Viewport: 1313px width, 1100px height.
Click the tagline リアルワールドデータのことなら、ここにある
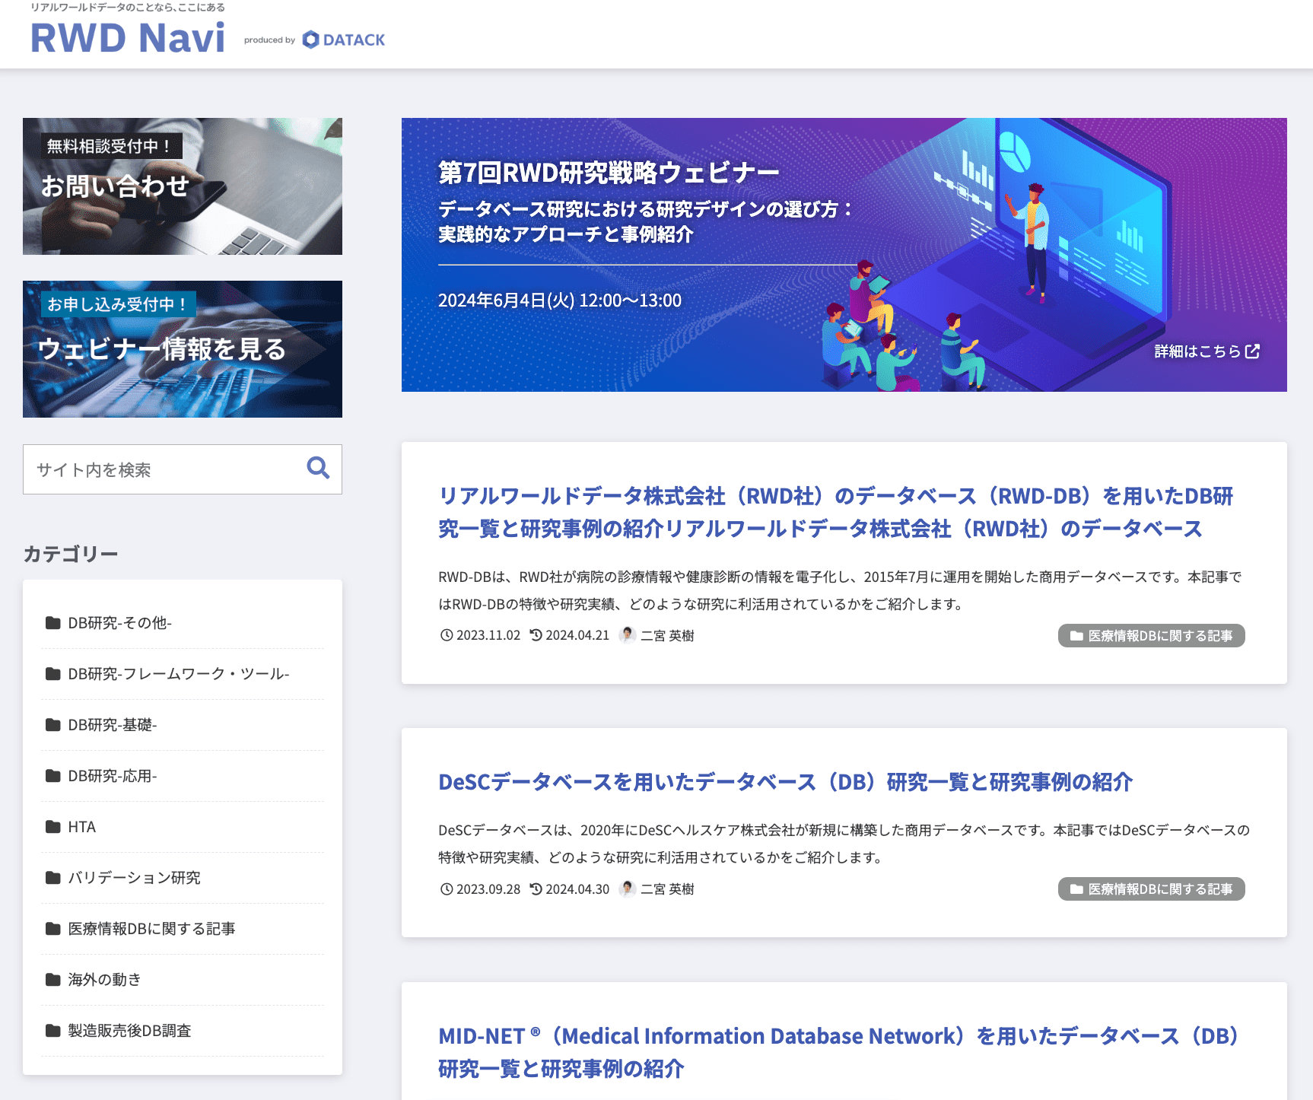[x=128, y=7]
